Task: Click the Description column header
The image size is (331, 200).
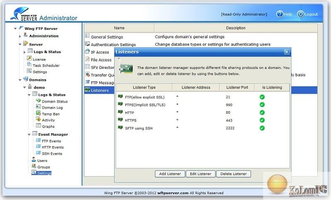Action: coord(235,28)
